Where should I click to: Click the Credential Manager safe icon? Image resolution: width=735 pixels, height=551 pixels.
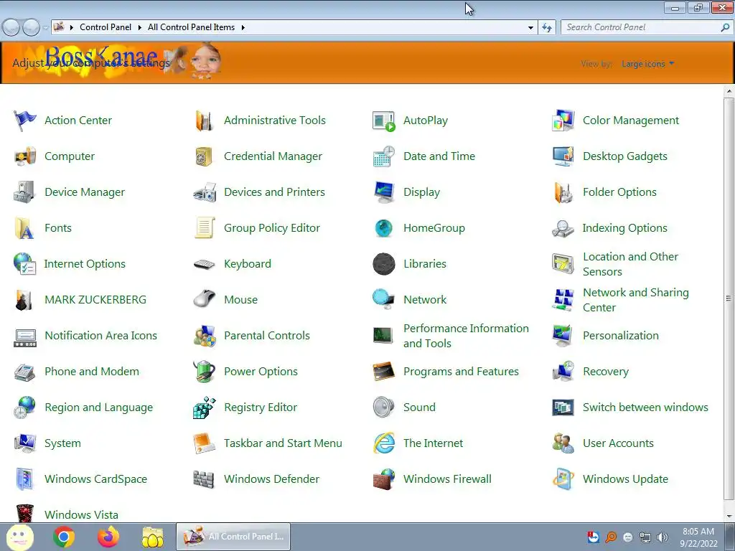coord(205,156)
